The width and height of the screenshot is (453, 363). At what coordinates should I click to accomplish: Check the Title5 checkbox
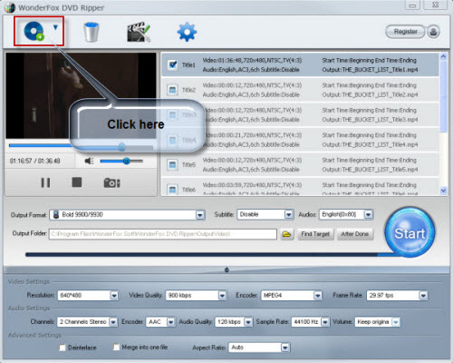pos(172,164)
